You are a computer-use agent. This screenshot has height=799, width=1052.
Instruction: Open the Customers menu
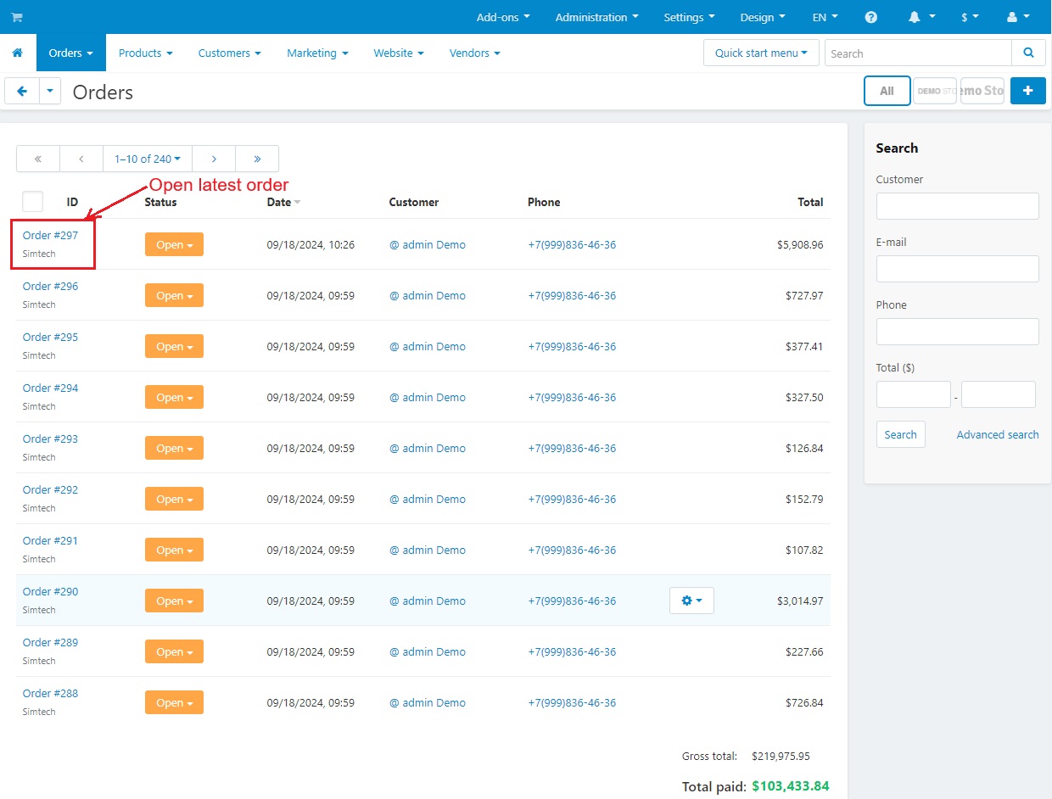pos(229,53)
